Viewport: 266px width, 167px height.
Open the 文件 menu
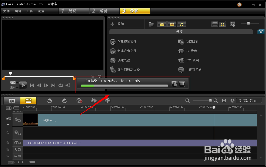click(6, 11)
